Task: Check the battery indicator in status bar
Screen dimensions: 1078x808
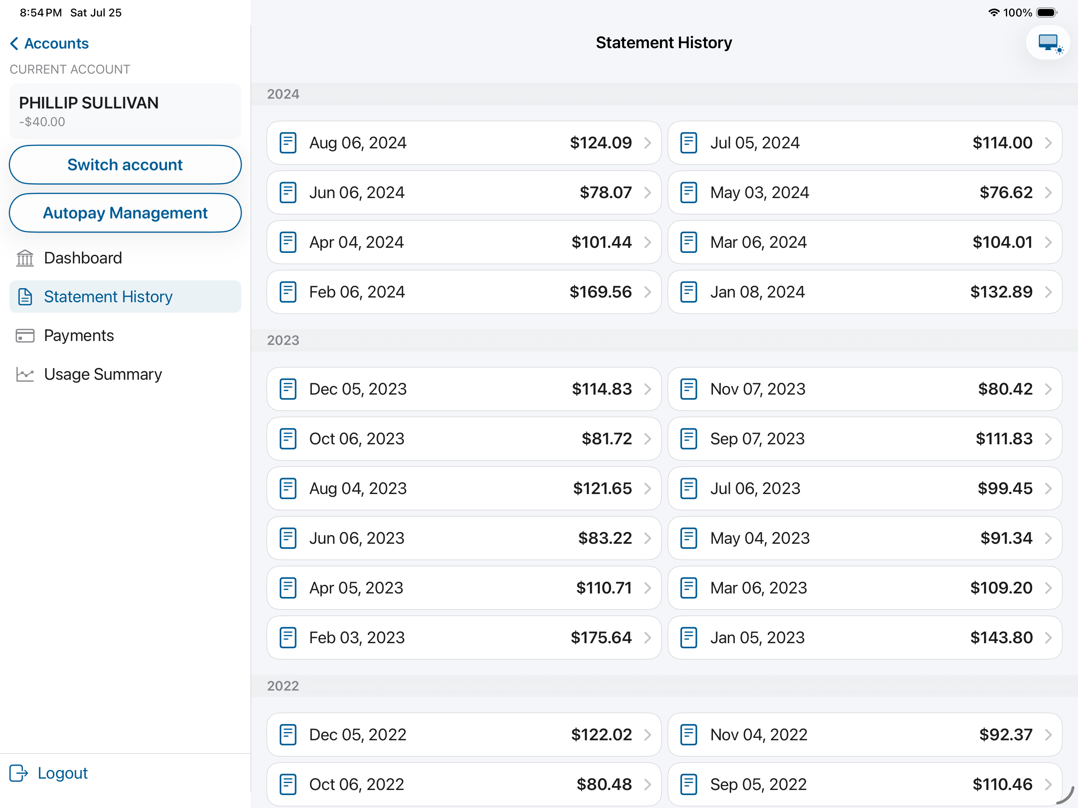Action: point(1046,13)
